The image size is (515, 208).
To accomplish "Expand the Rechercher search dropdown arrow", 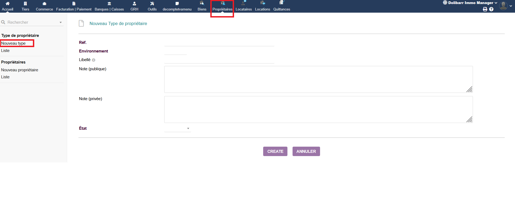I will click(x=61, y=22).
